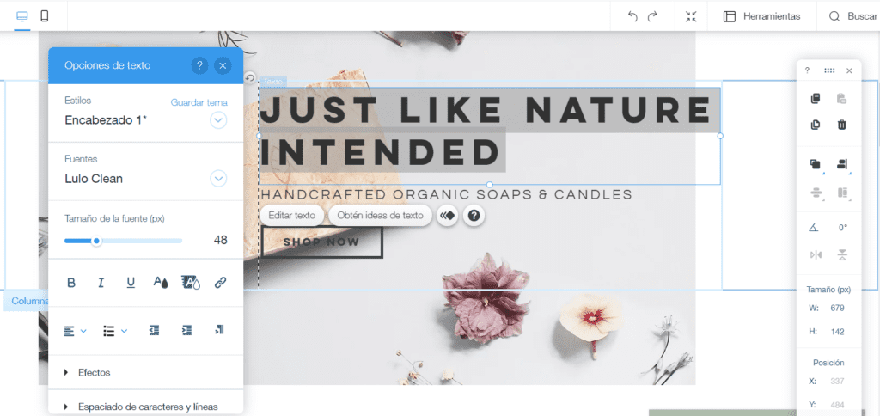The width and height of the screenshot is (880, 416).
Task: Click the text highlight color icon
Action: (x=191, y=283)
